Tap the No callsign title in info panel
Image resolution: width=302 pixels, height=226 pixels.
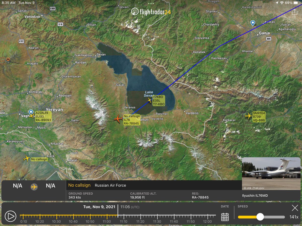[x=79, y=185]
